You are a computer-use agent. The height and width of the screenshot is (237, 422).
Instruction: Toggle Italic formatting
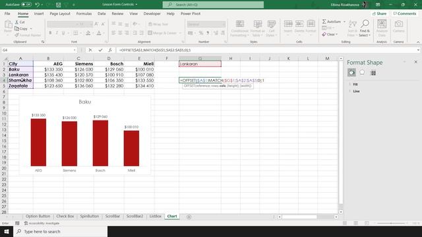(x=57, y=33)
